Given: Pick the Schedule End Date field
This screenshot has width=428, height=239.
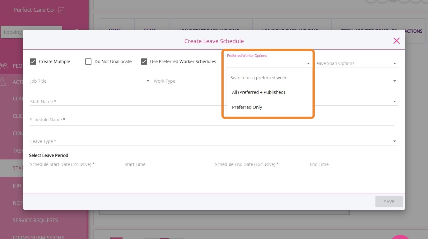Looking at the screenshot, I should click(x=259, y=164).
